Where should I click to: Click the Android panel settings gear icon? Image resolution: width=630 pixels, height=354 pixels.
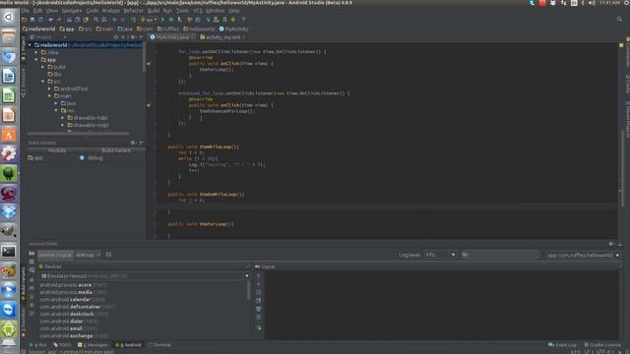pyautogui.click(x=610, y=244)
